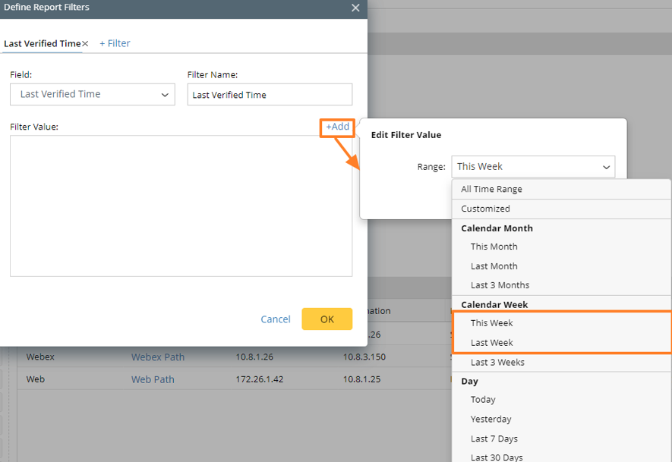Choose All Time Range option
This screenshot has height=462, width=672.
click(561, 189)
